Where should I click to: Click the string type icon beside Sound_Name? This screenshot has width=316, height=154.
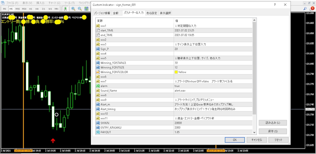(x=98, y=91)
